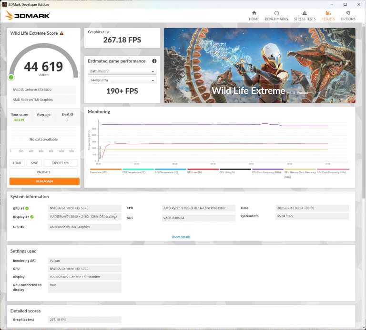Click the 3DMark logo

pos(27,15)
